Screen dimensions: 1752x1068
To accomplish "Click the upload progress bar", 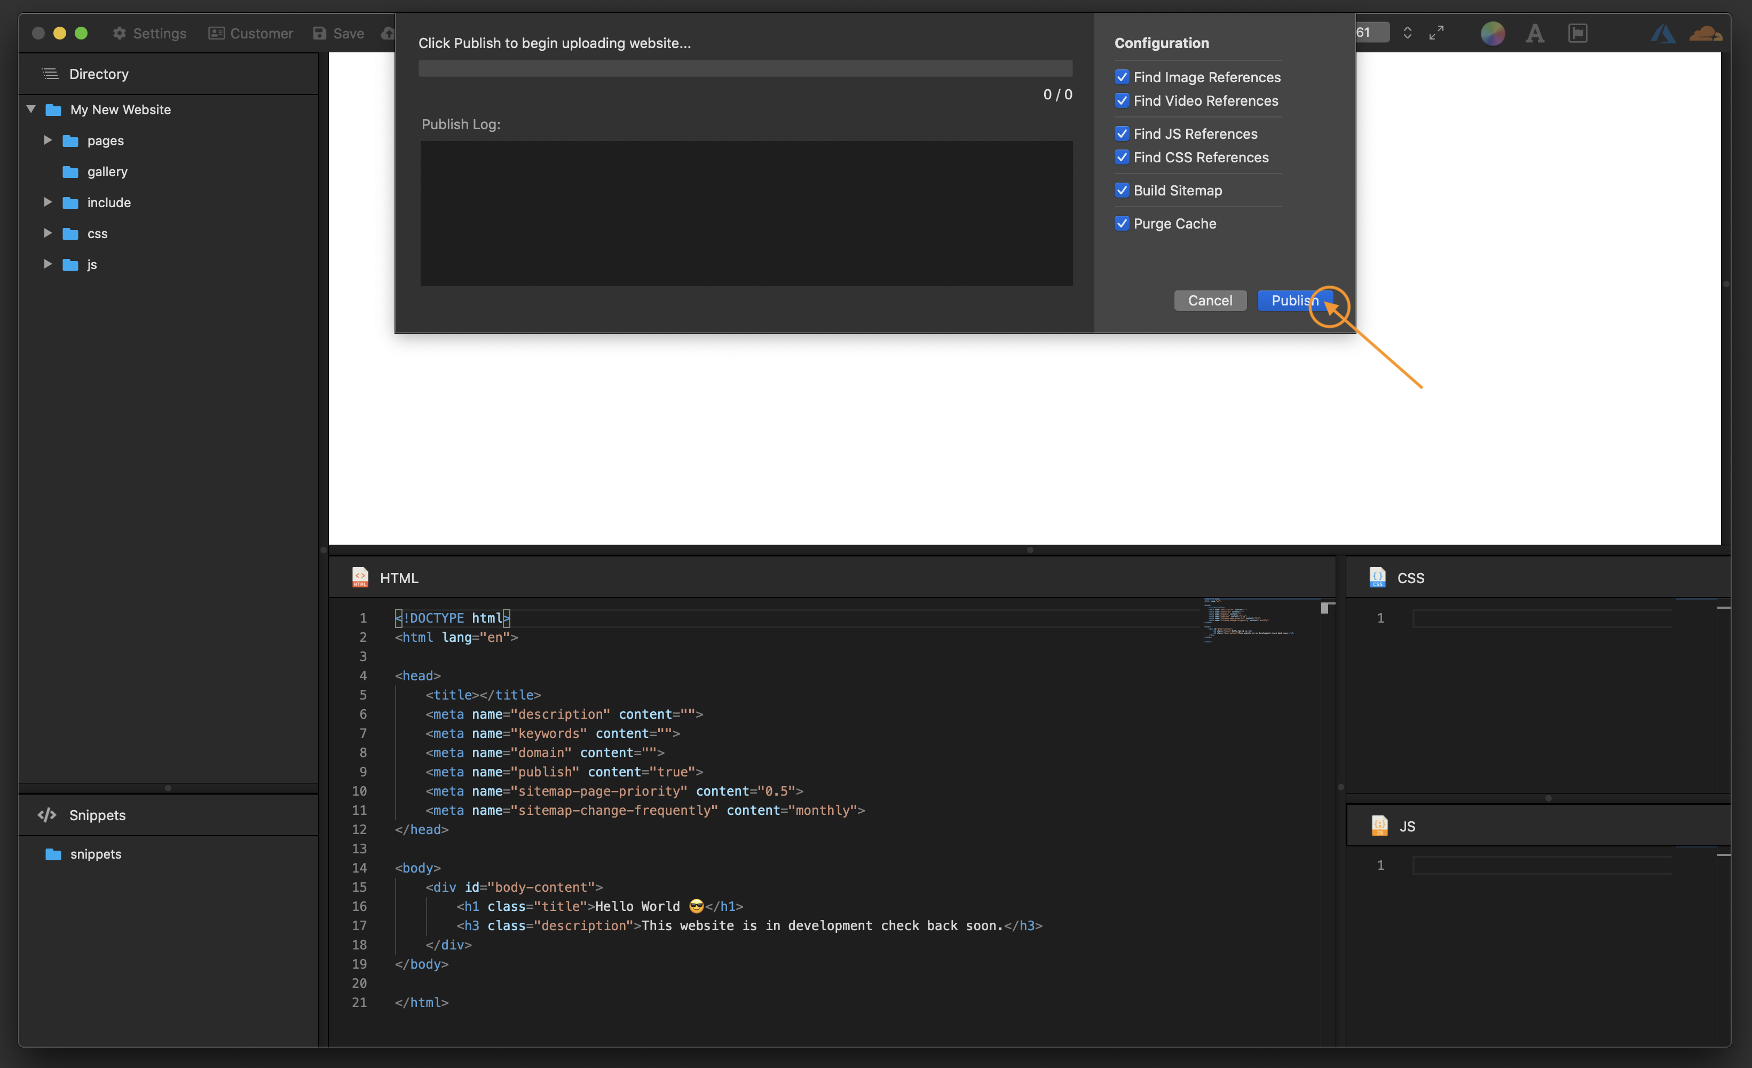I will pyautogui.click(x=745, y=69).
